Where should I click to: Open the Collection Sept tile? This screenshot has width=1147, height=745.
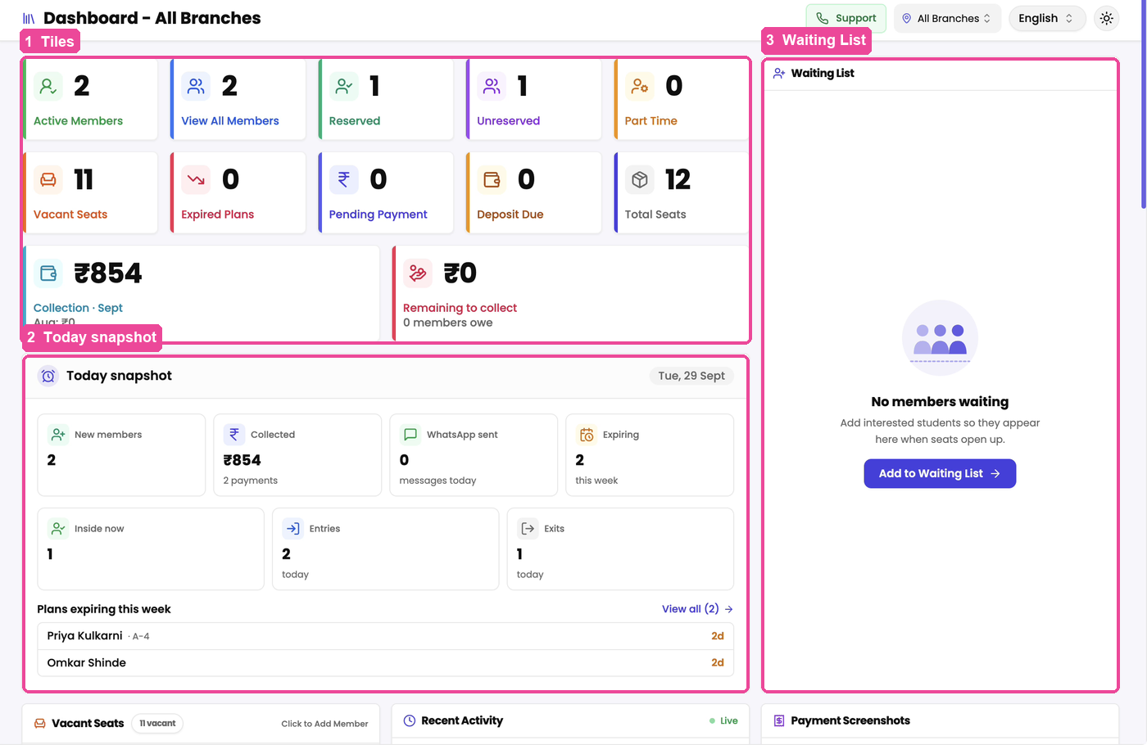(202, 292)
